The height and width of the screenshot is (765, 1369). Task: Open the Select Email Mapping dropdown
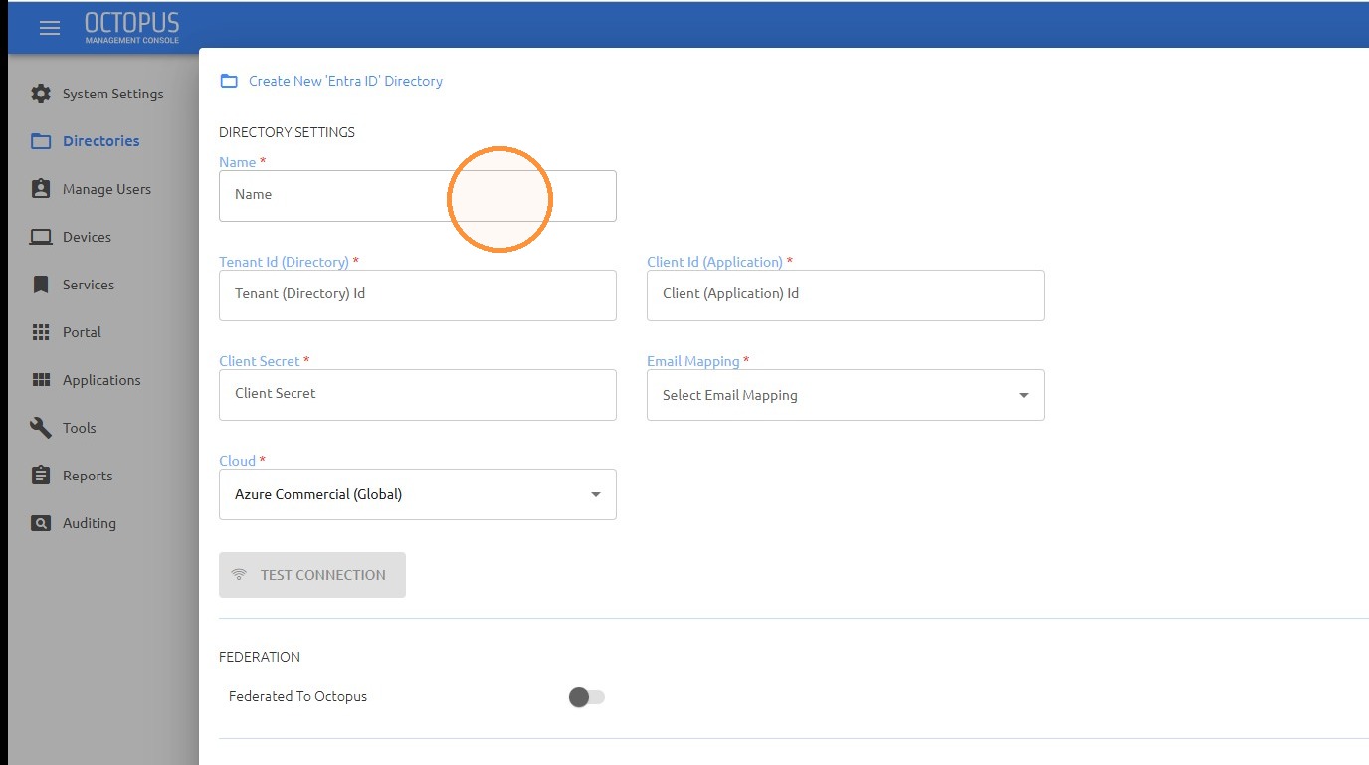click(846, 395)
